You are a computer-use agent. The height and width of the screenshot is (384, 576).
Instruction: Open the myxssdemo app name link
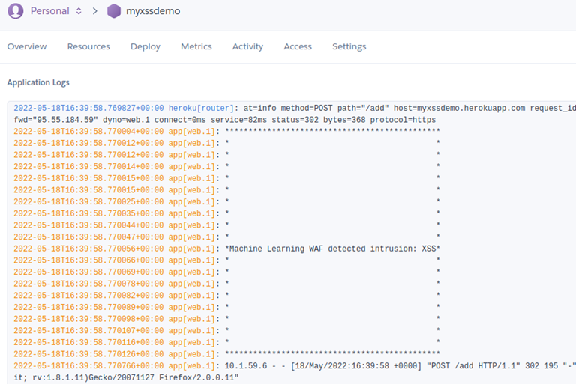(x=154, y=11)
